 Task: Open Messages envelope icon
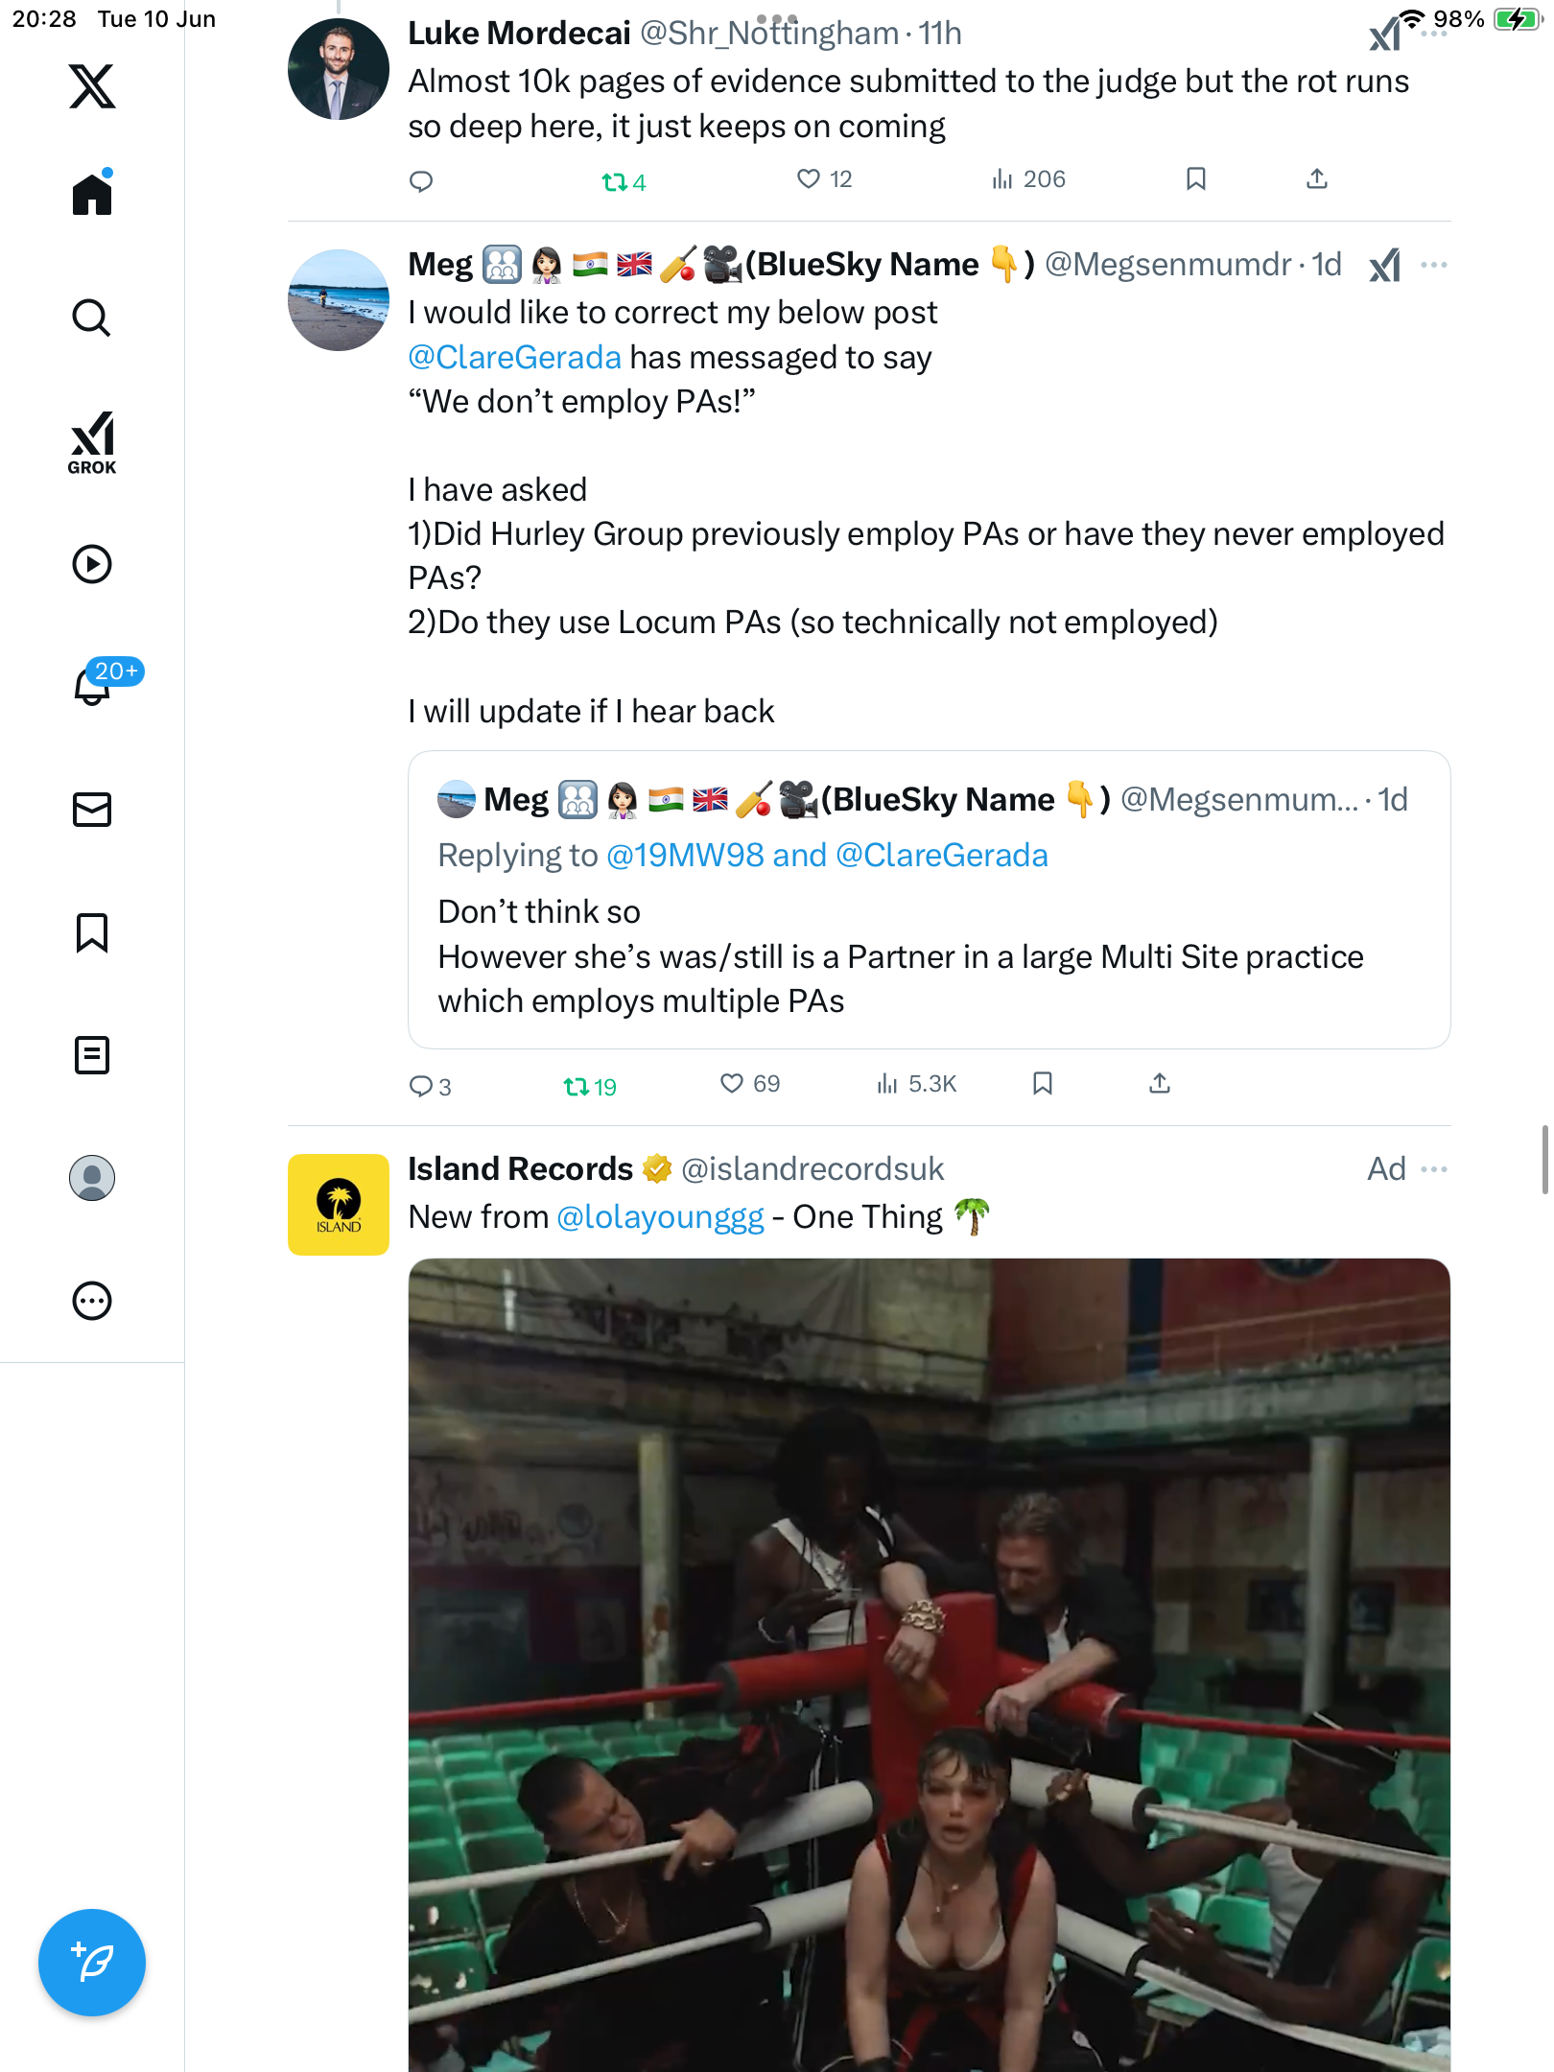click(92, 810)
